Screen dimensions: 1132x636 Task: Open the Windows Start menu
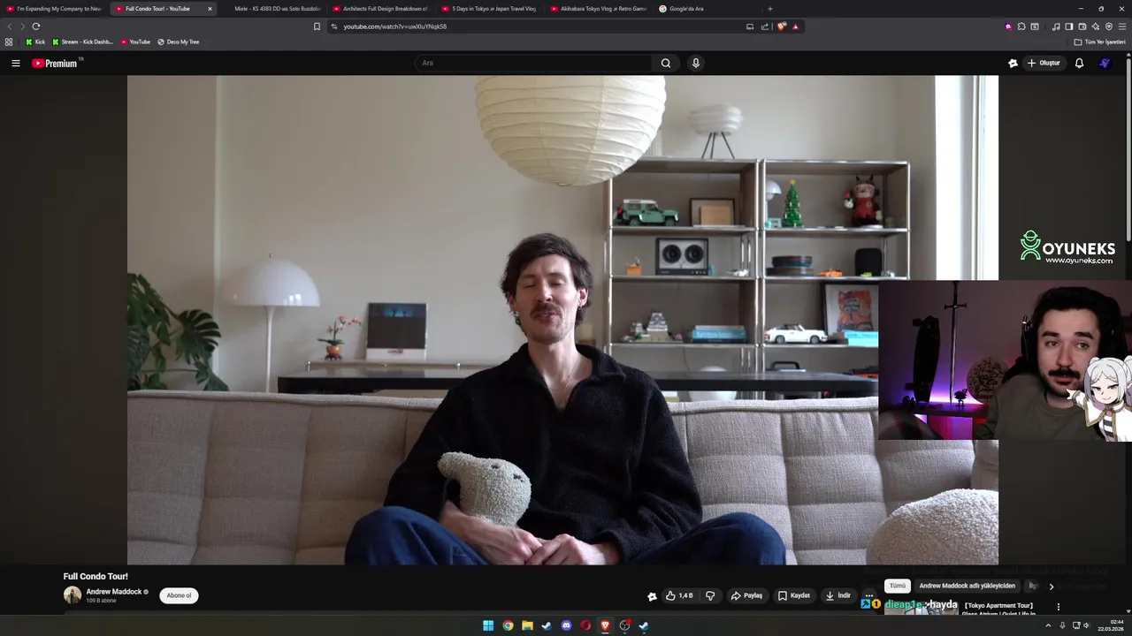488,625
